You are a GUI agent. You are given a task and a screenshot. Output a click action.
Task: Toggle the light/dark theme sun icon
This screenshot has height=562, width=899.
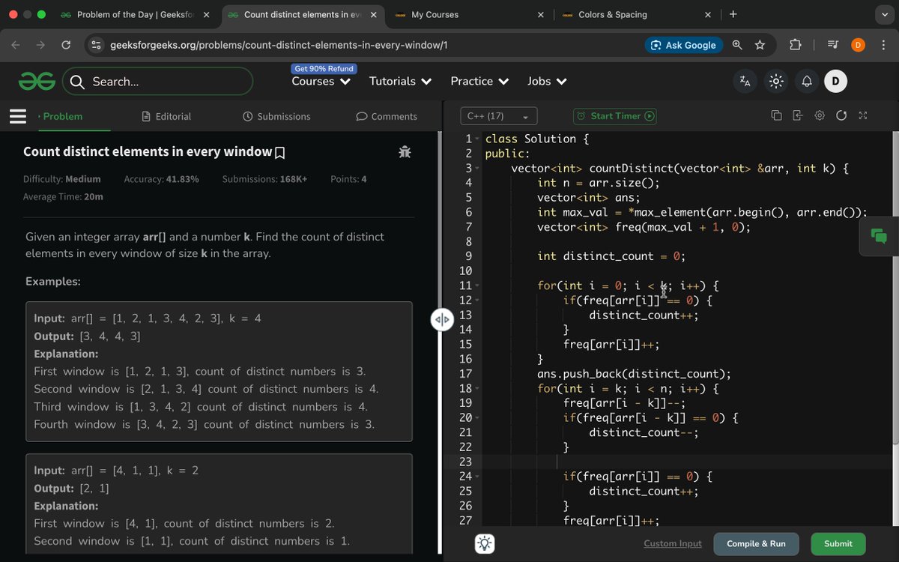(776, 82)
